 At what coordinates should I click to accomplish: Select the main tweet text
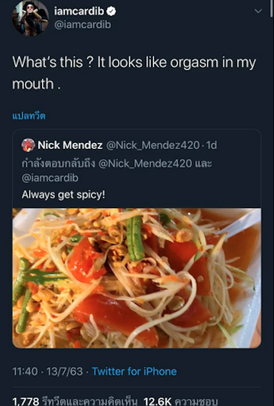click(x=134, y=73)
